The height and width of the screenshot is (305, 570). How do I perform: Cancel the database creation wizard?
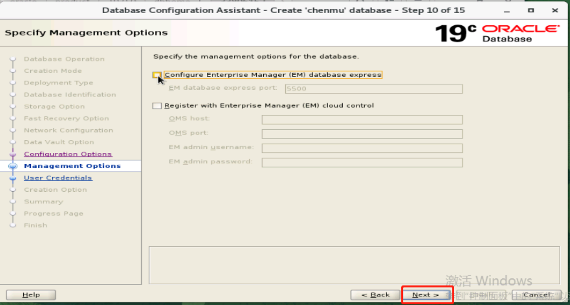[x=536, y=295]
